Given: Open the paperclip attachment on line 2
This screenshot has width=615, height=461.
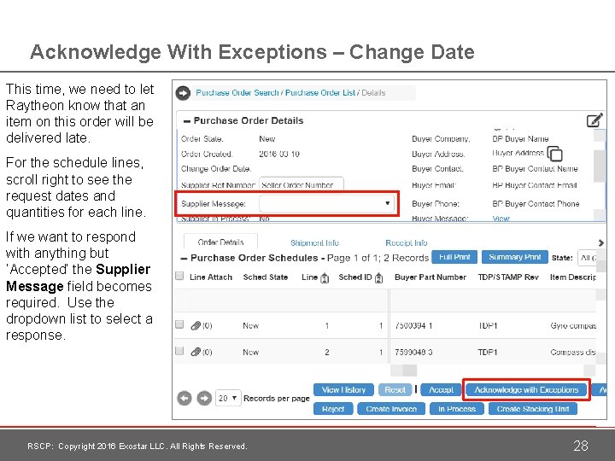Looking at the screenshot, I should [196, 352].
